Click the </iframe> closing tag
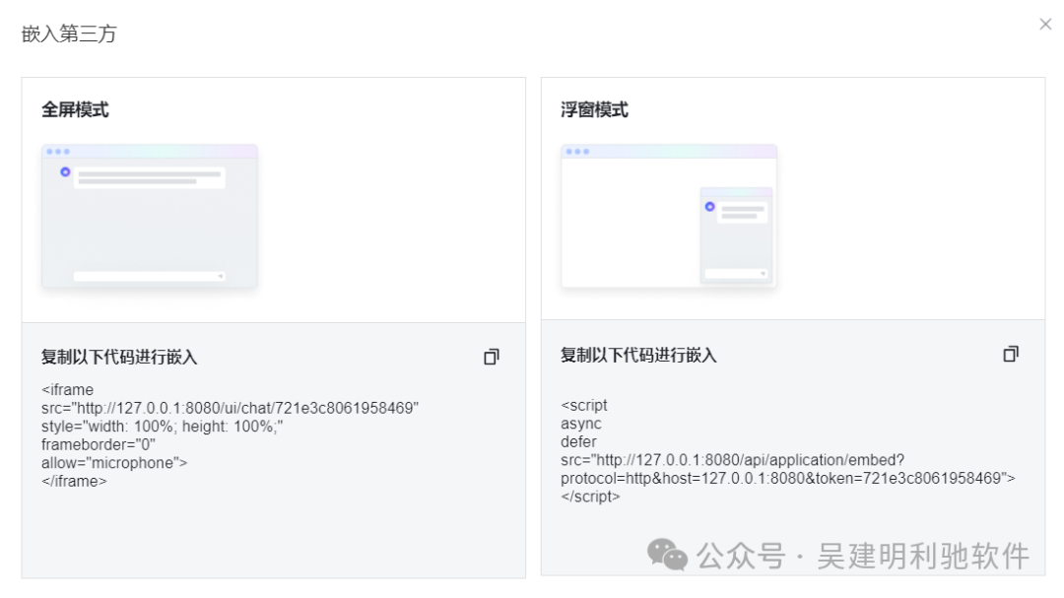1064x598 pixels. coord(74,481)
